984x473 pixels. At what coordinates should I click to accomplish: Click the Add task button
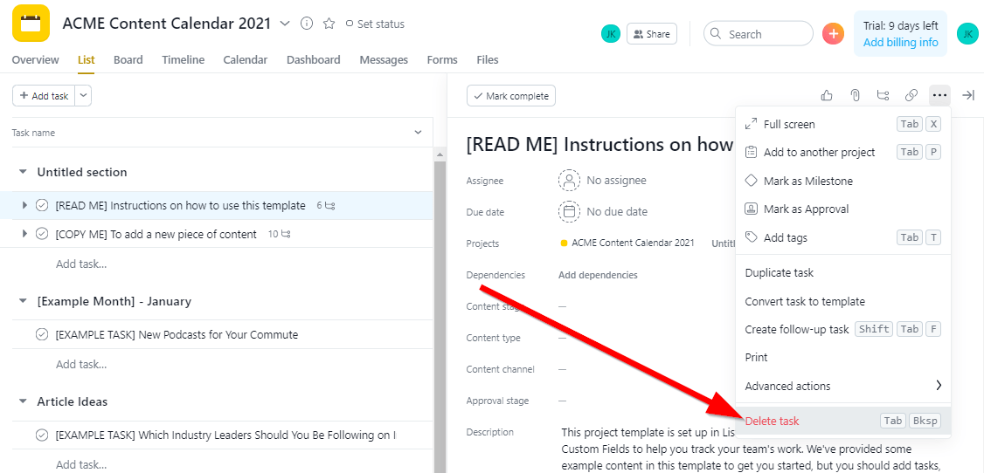point(44,96)
